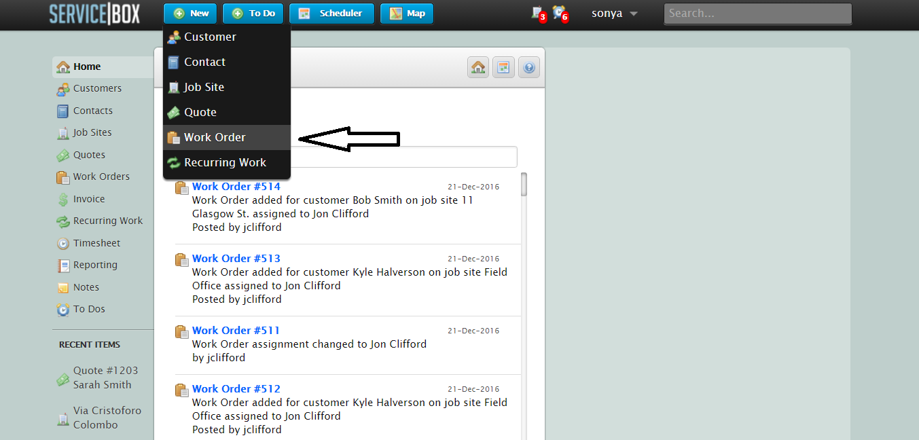Open Work Order #514 link
This screenshot has width=919, height=440.
click(236, 186)
